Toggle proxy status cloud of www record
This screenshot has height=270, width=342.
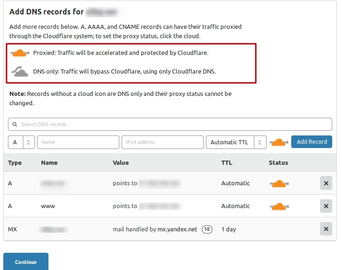[x=279, y=206]
